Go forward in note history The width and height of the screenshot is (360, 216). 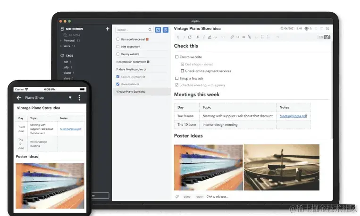coord(184,37)
